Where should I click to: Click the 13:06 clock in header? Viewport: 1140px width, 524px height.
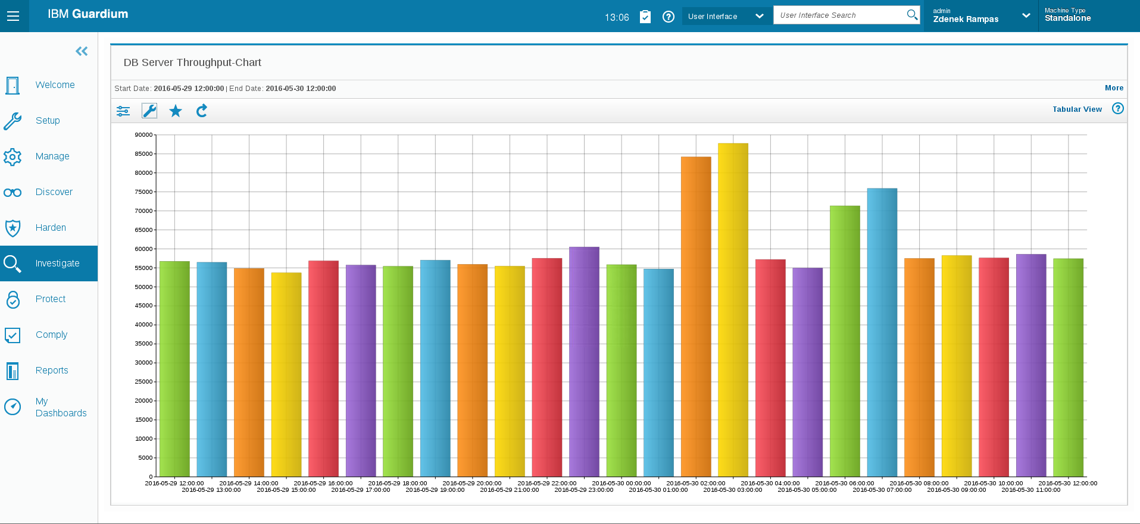coord(617,17)
